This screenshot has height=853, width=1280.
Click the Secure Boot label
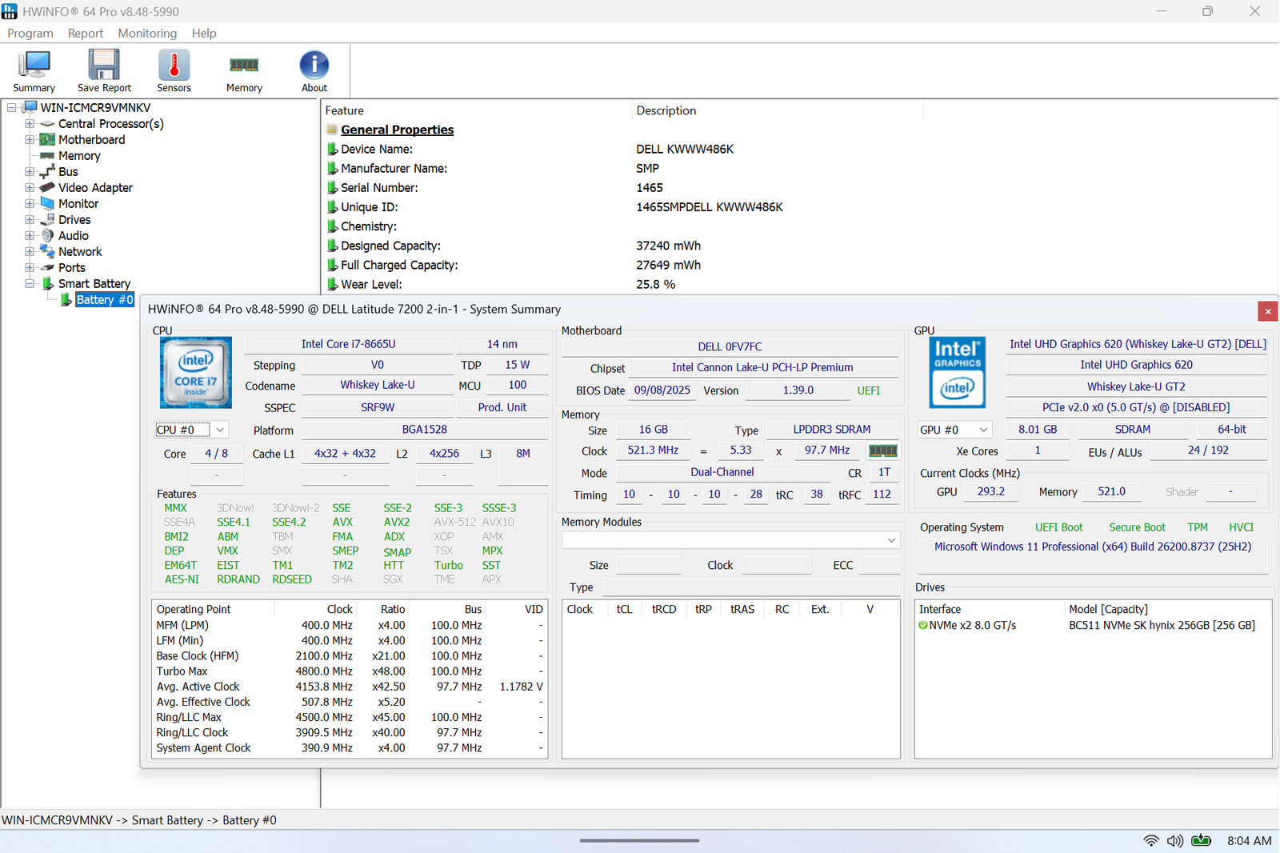(x=1137, y=527)
